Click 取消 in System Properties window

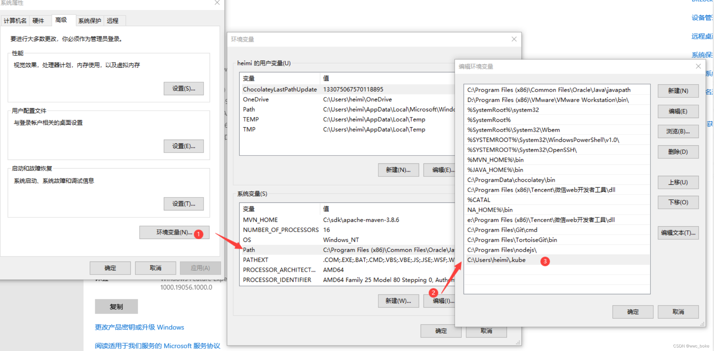click(x=156, y=268)
